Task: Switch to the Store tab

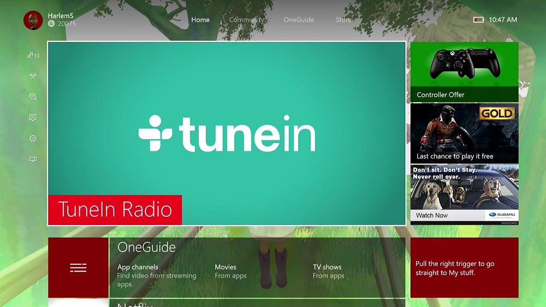Action: (x=343, y=20)
